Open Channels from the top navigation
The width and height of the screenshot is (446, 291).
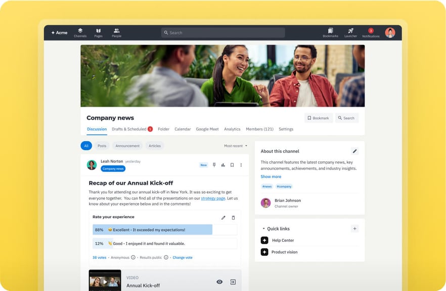[80, 32]
